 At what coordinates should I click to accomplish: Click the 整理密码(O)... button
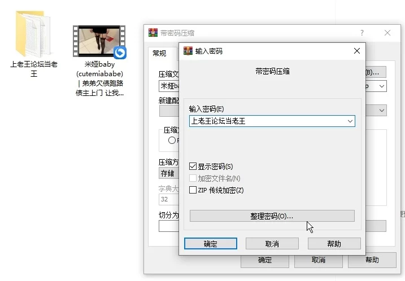pos(272,216)
